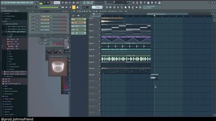
Task: Click the playlist zoom magnifier tool
Action: (94, 11)
